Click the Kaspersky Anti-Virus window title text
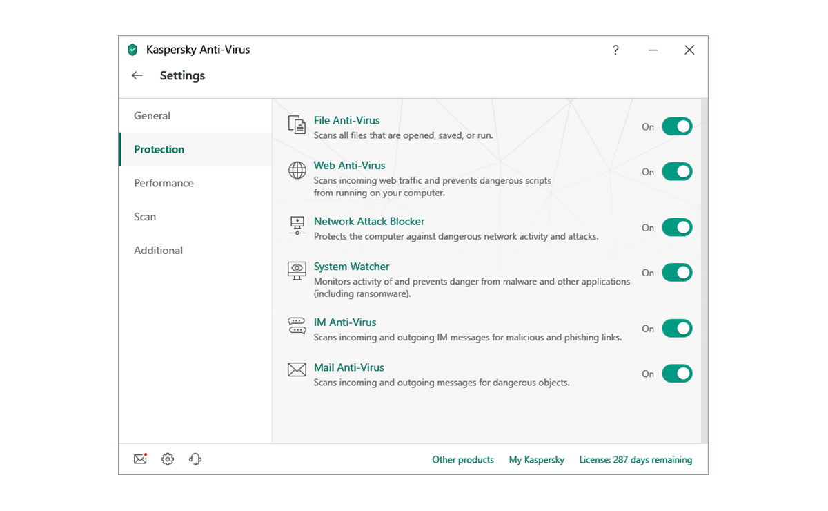Image resolution: width=828 pixels, height=511 pixels. coord(198,50)
